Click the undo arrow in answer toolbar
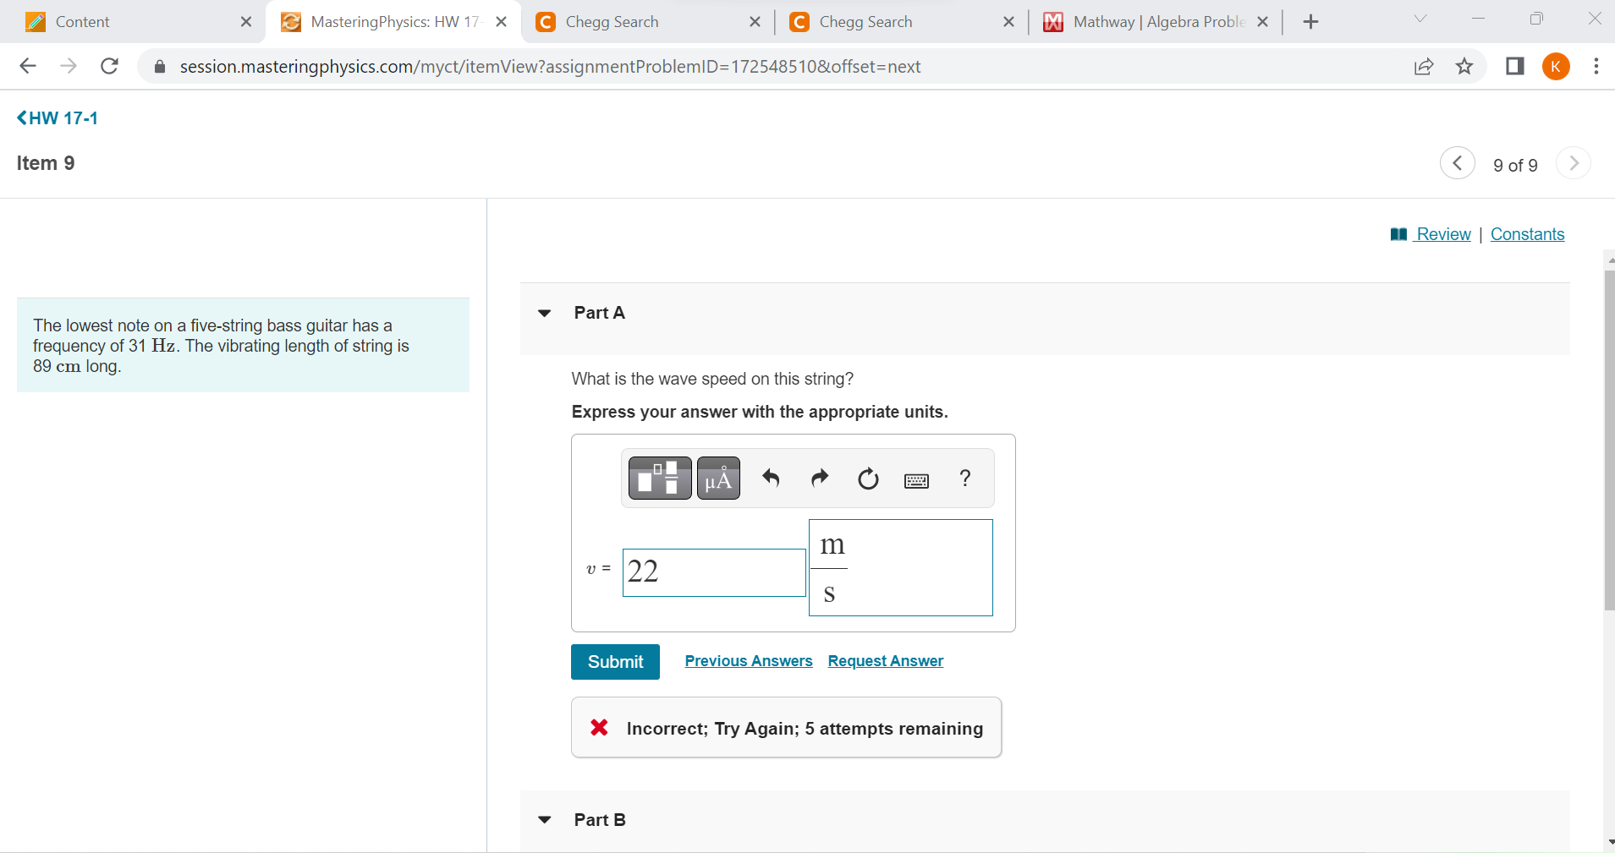Screen dimensions: 1615x853 point(771,478)
